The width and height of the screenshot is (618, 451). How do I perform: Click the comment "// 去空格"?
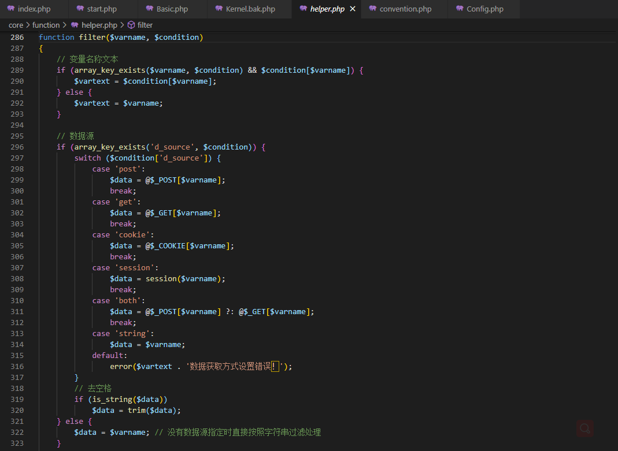coord(93,389)
